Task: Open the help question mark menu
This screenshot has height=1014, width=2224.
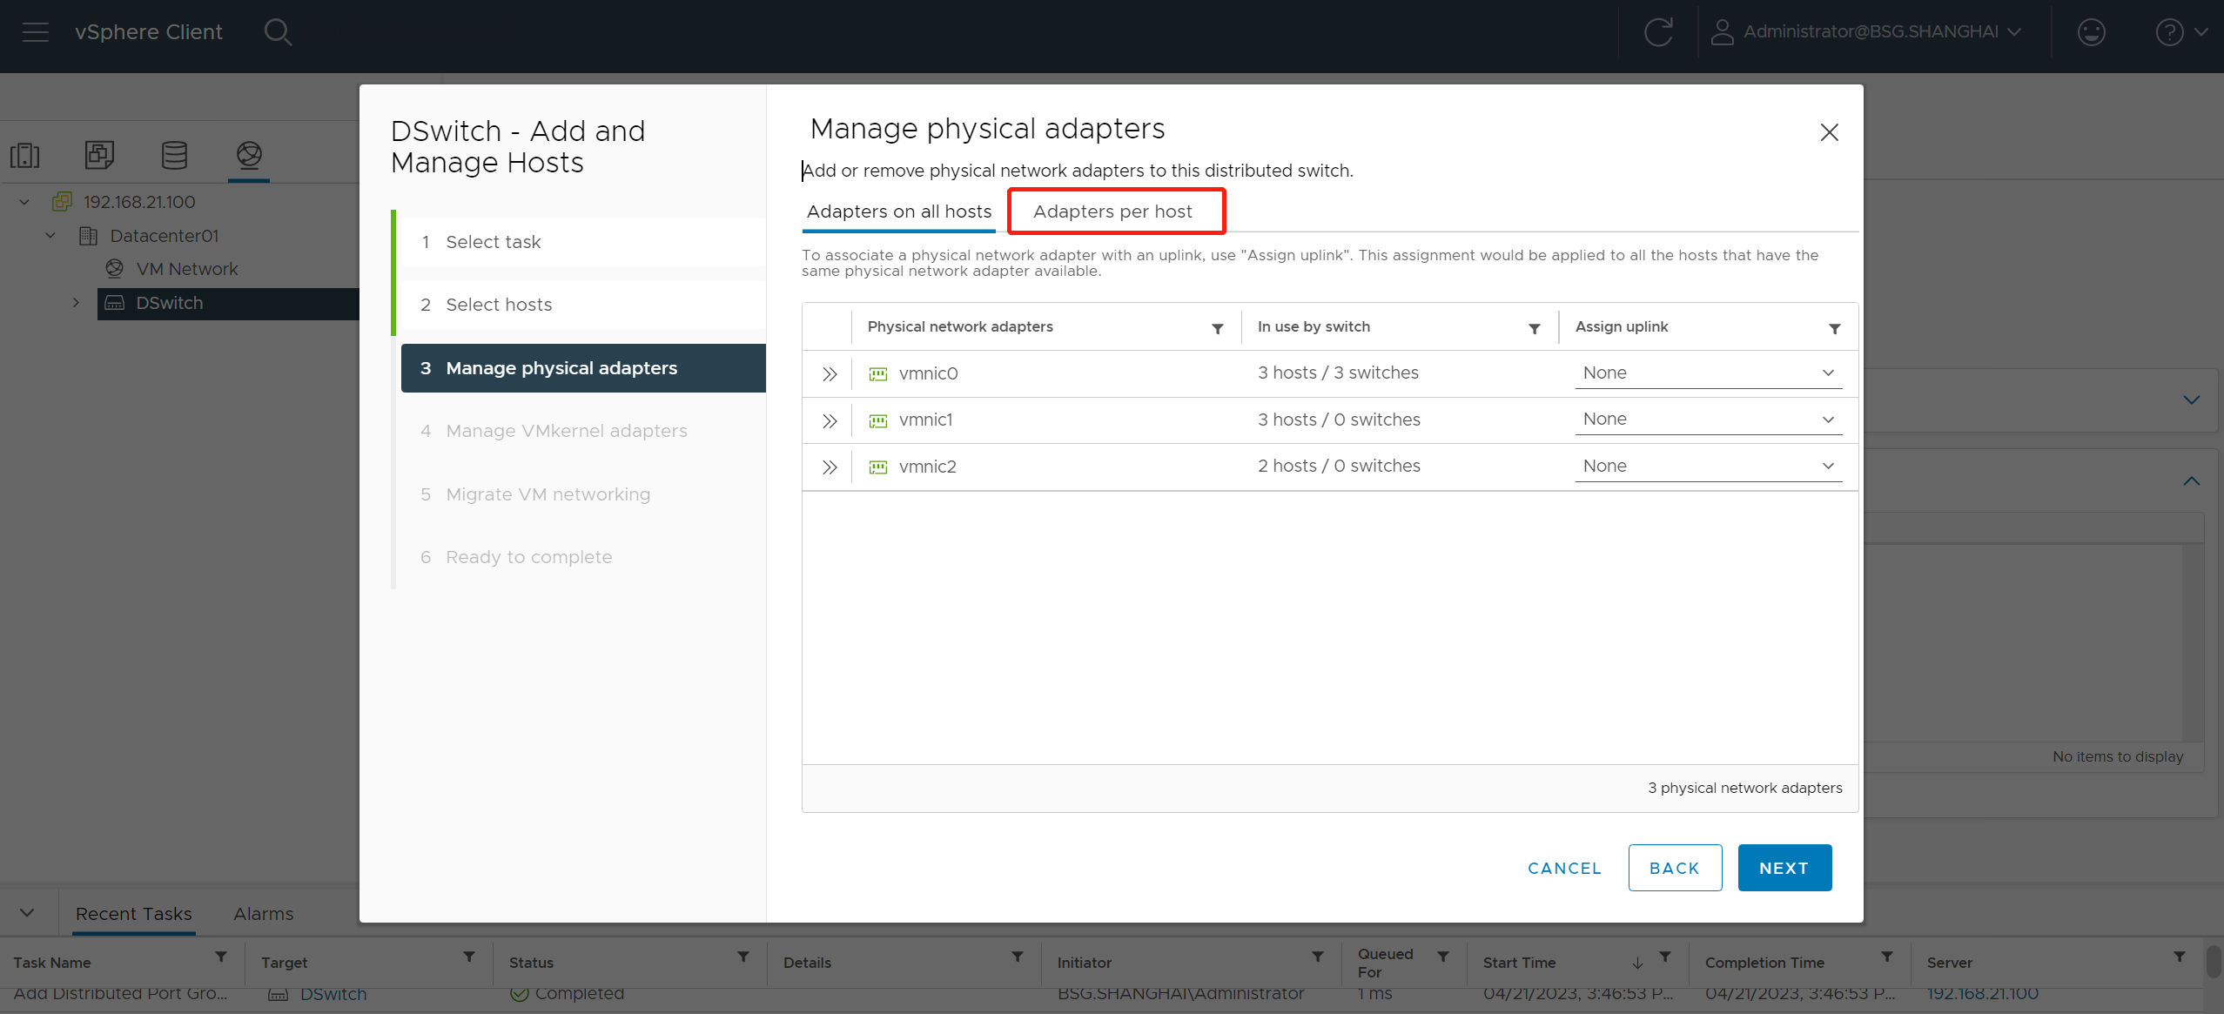Action: [2181, 32]
